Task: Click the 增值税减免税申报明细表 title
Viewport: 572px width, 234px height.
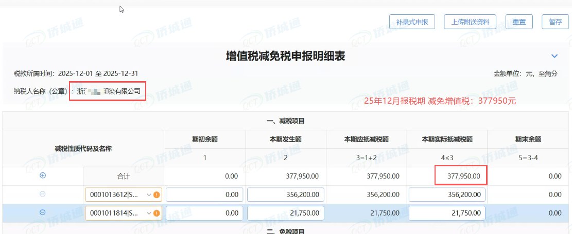Action: tap(286, 56)
